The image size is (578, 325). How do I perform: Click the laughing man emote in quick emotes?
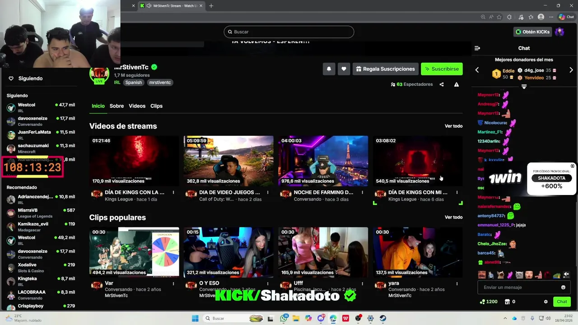pyautogui.click(x=482, y=275)
